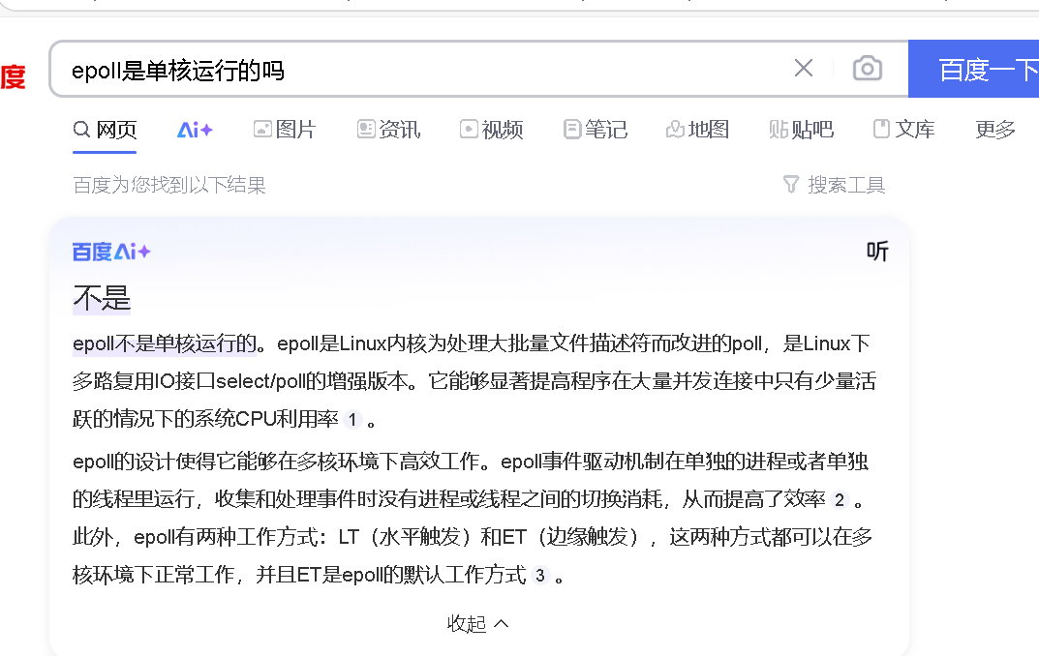
Task: Open the 图片 tab
Action: pos(285,129)
